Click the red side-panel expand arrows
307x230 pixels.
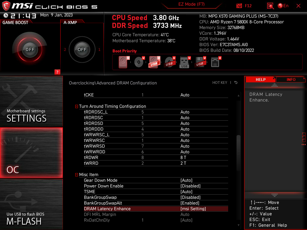point(303,145)
